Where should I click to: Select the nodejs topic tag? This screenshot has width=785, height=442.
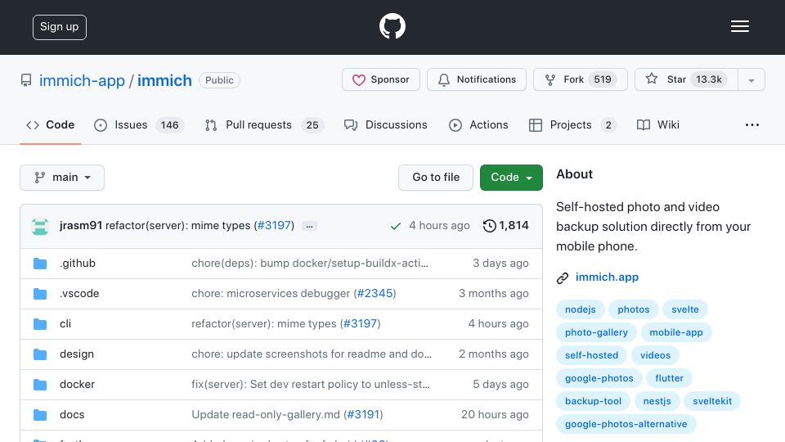(581, 309)
